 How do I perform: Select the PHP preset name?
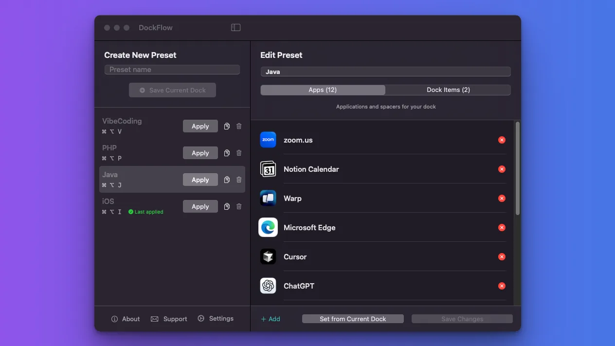[109, 148]
